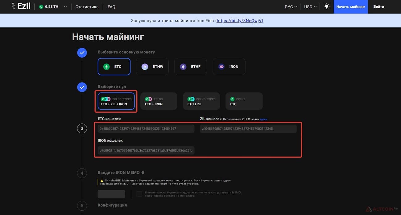Click the Выберите пул heading
401x215 pixels.
click(x=112, y=87)
